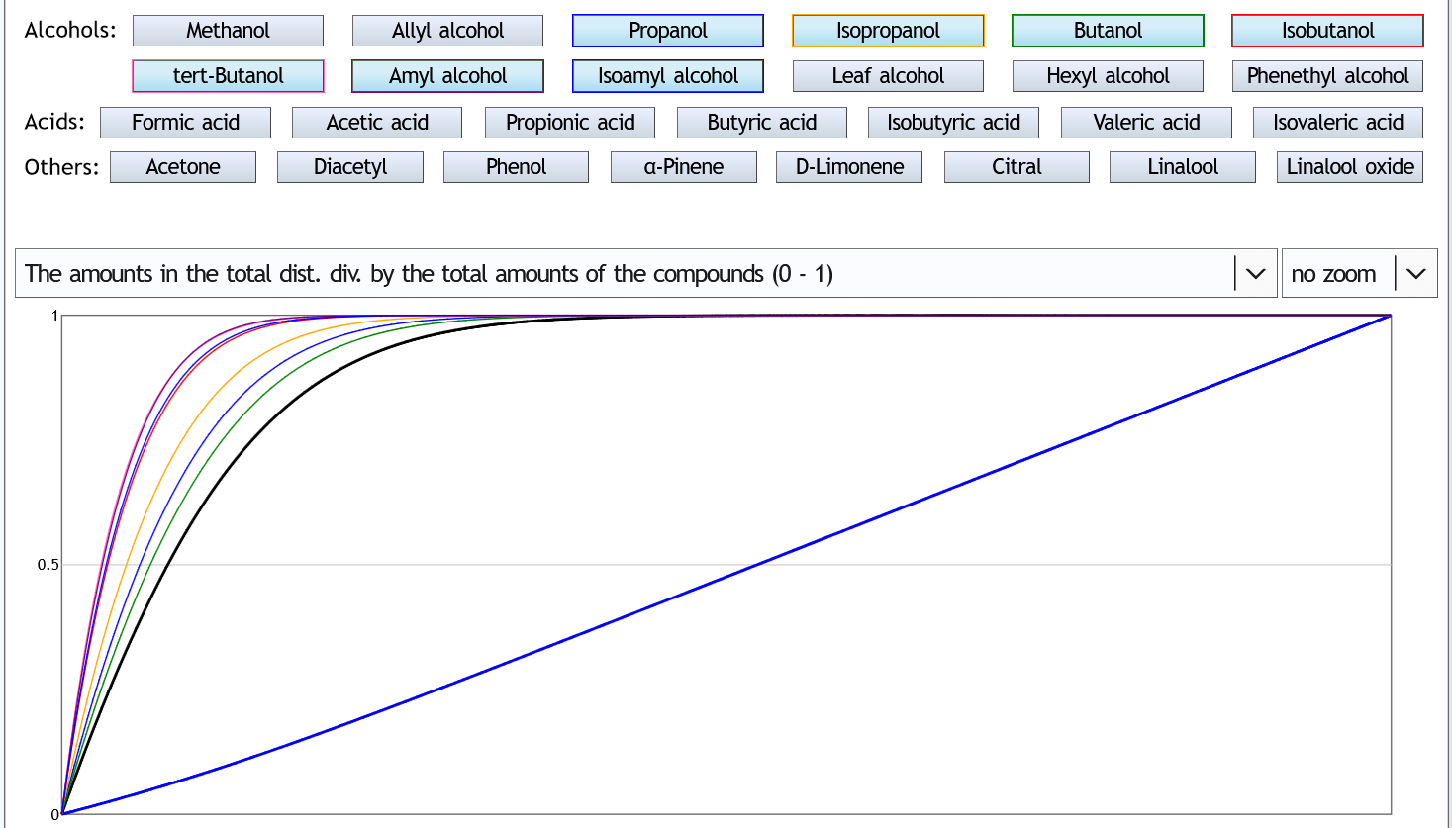Select Acetic acid button

(x=377, y=123)
